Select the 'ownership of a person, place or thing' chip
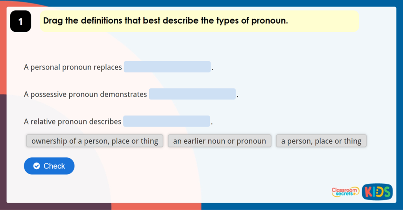 (95, 141)
